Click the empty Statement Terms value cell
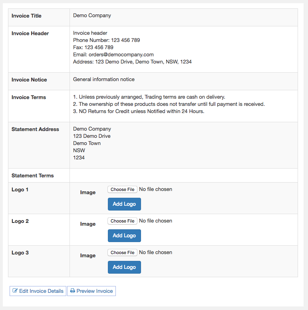The width and height of the screenshot is (308, 310). coord(183,175)
